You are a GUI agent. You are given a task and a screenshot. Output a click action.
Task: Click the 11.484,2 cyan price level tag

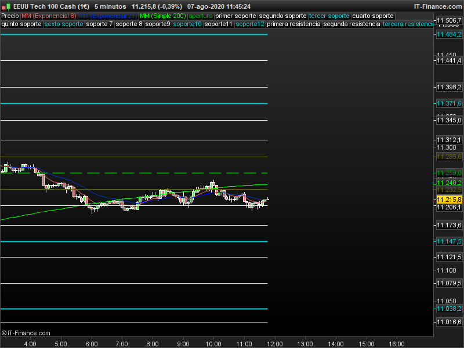448,35
